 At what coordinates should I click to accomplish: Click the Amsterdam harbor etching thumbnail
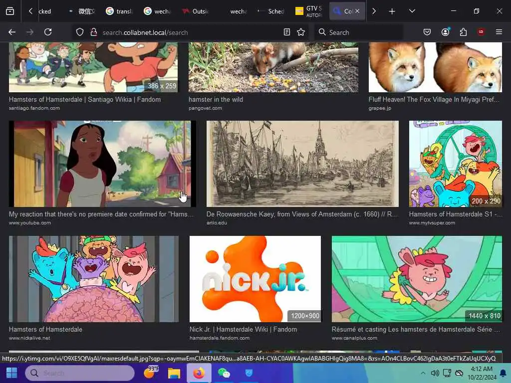tap(302, 164)
